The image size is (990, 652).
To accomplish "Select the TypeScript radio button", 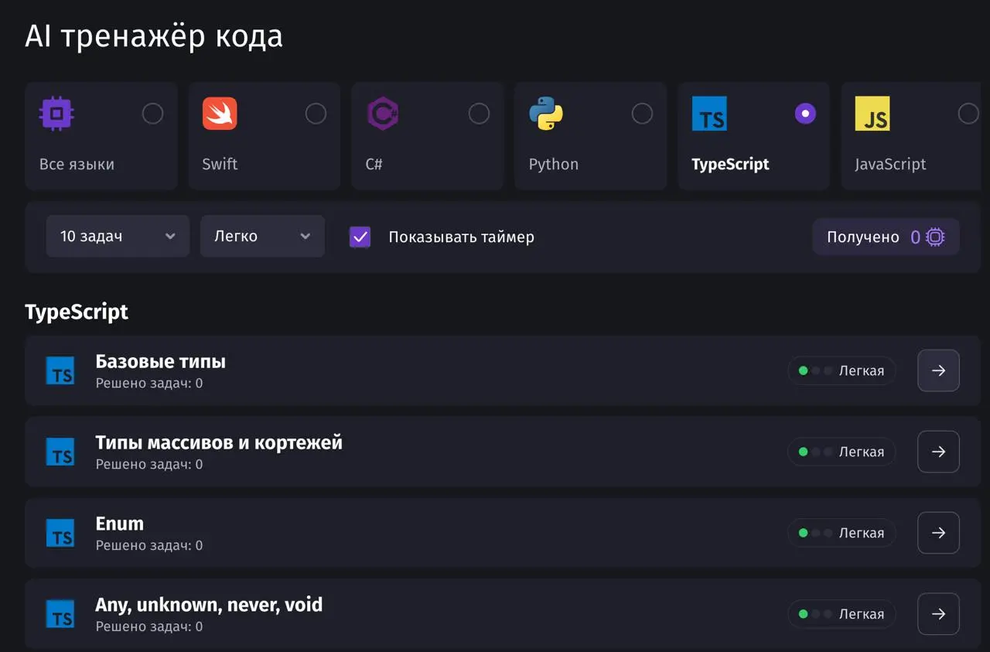I will point(805,113).
